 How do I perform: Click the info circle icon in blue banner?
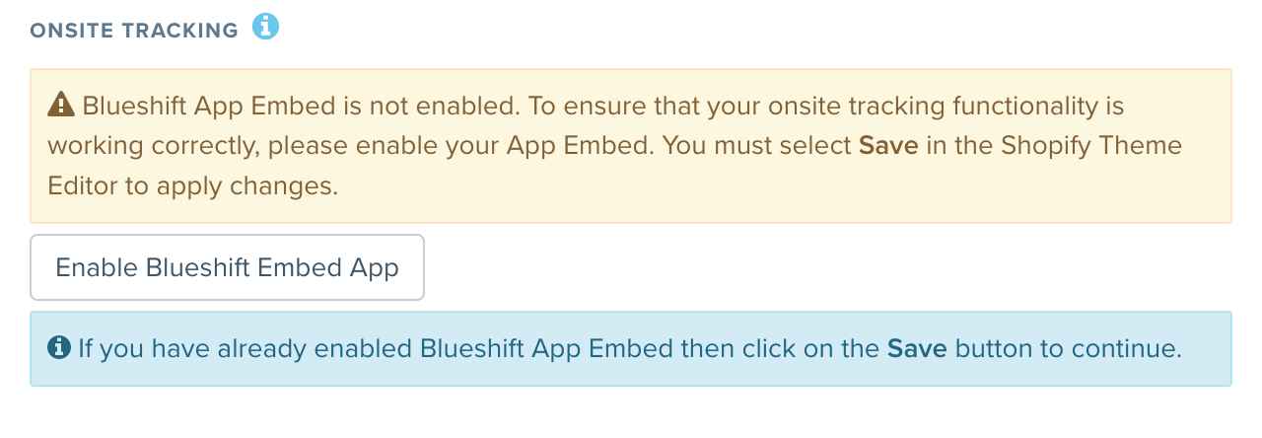pos(59,347)
